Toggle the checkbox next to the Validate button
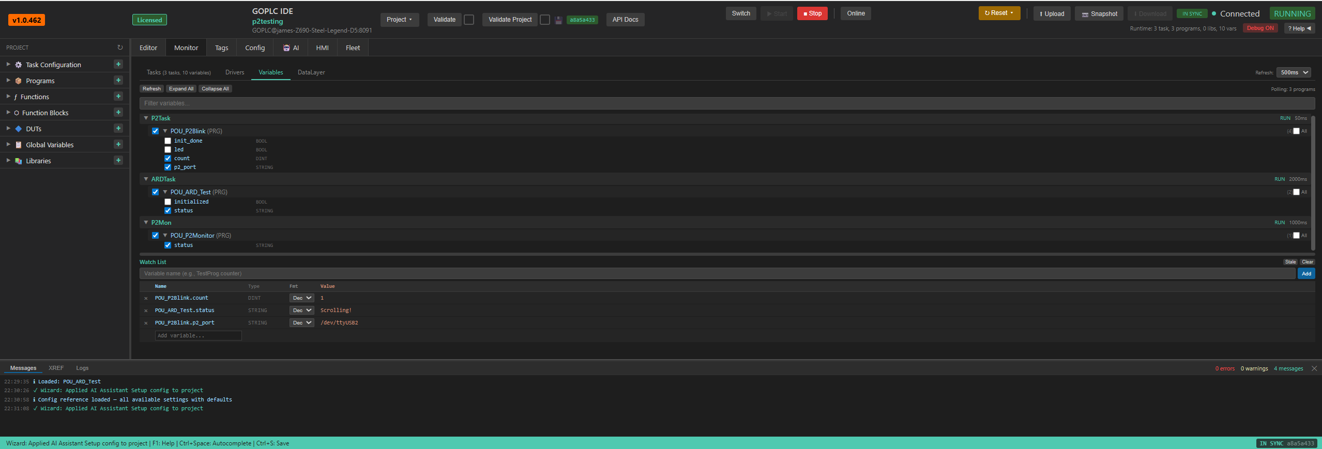This screenshot has height=449, width=1322. 469,20
